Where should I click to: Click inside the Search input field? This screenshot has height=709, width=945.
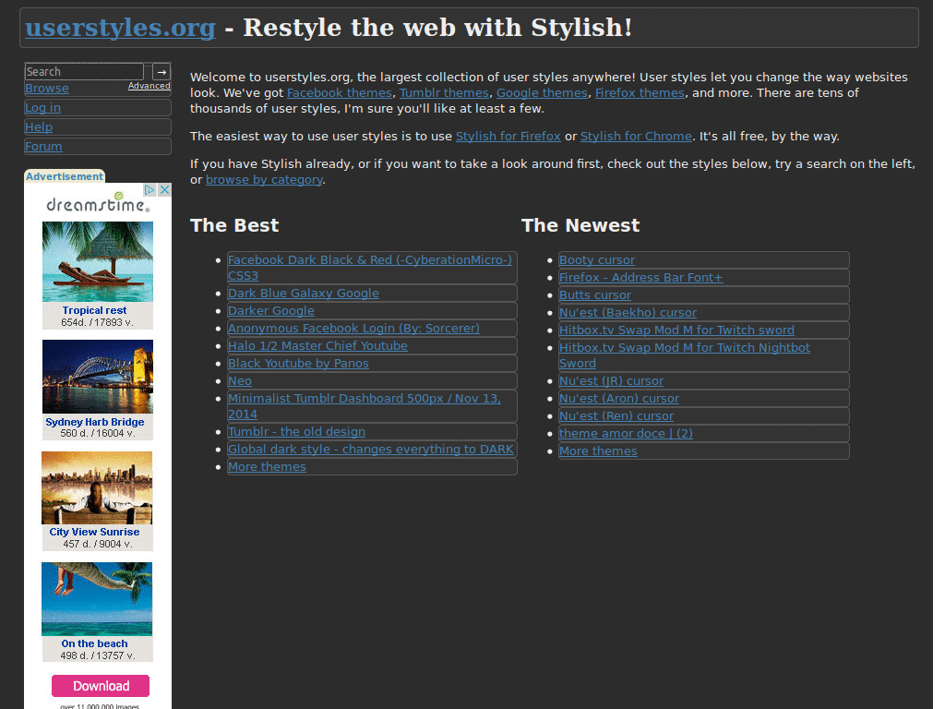84,72
